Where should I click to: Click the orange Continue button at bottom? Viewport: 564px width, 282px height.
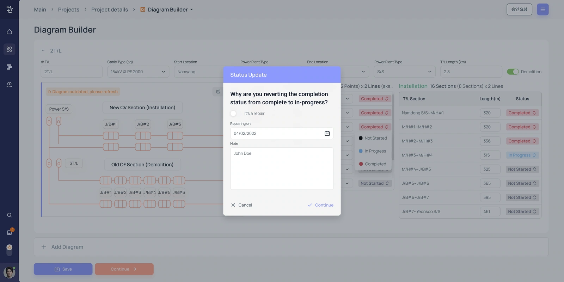point(124,269)
